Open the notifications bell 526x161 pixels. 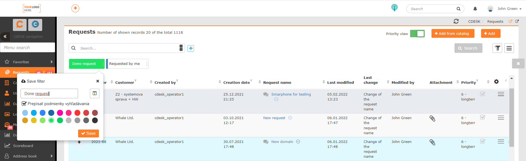click(x=475, y=9)
